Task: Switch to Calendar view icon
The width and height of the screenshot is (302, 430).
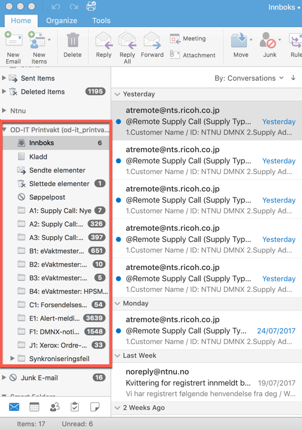Action: 34,406
